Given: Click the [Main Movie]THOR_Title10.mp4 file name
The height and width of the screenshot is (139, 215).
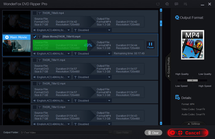Looking at the screenshot, I should click(x=61, y=37).
